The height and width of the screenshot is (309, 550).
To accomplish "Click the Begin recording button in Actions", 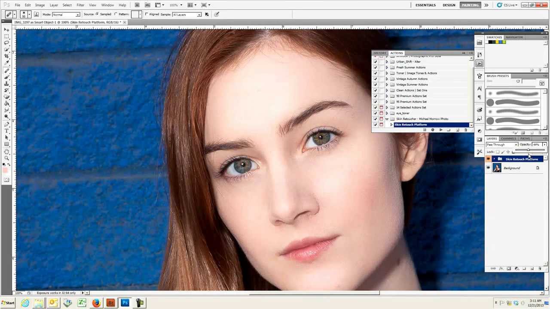I will click(433, 130).
